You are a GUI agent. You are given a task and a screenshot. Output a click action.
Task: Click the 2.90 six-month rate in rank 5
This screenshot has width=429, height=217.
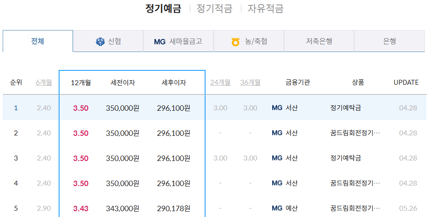(44, 208)
